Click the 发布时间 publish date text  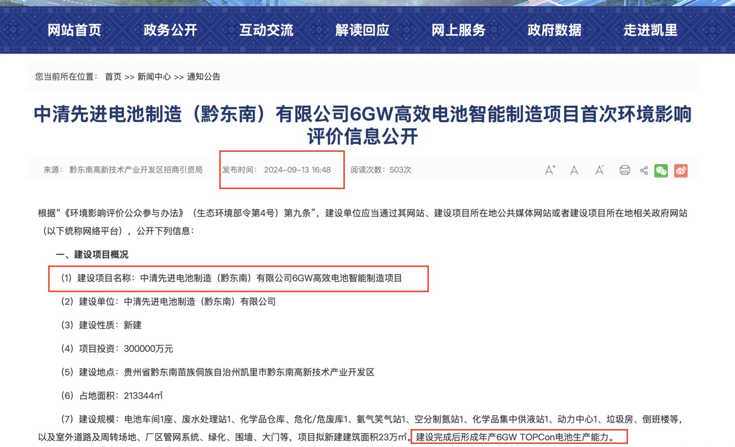(276, 170)
